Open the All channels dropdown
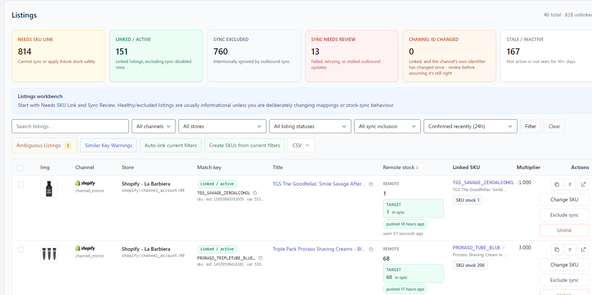This screenshot has height=295, width=592. click(154, 126)
